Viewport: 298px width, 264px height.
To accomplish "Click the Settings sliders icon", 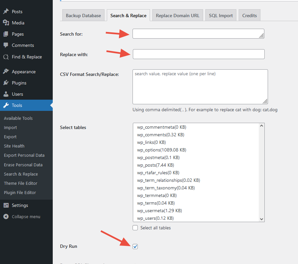I will [x=6, y=205].
